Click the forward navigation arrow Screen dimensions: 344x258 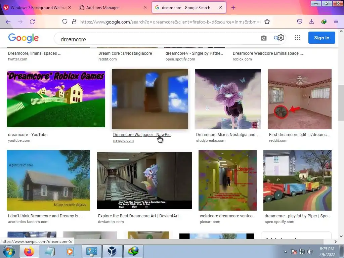(20, 22)
